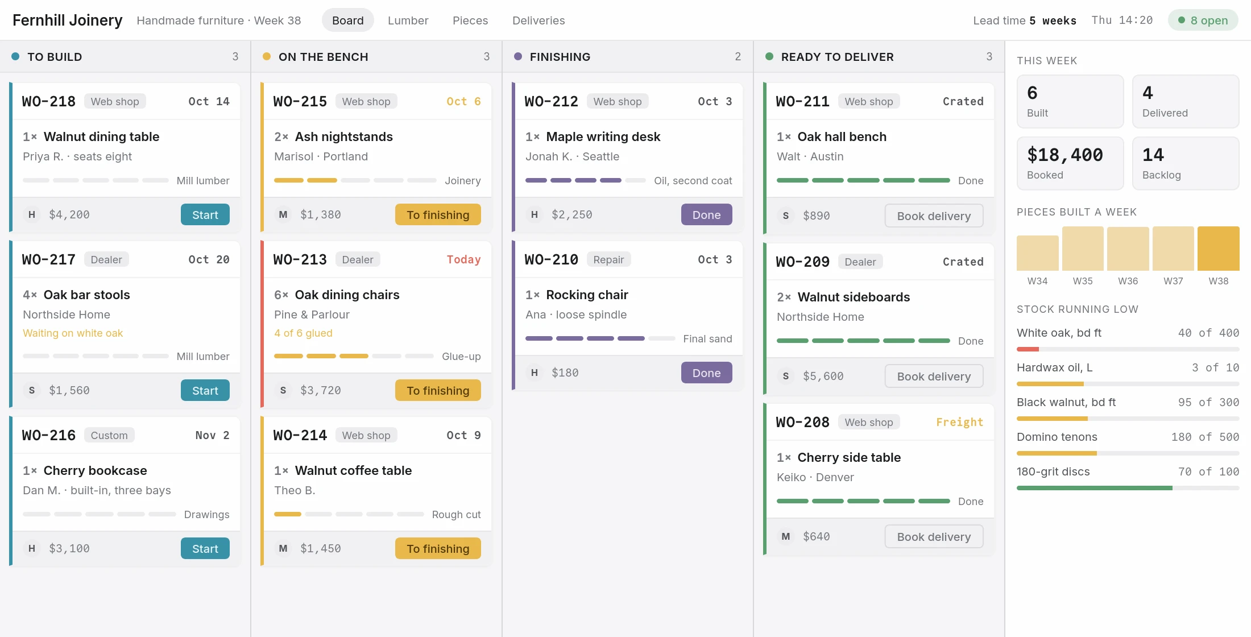This screenshot has width=1251, height=637.
Task: Click the Freight status on WO-208
Action: click(959, 422)
